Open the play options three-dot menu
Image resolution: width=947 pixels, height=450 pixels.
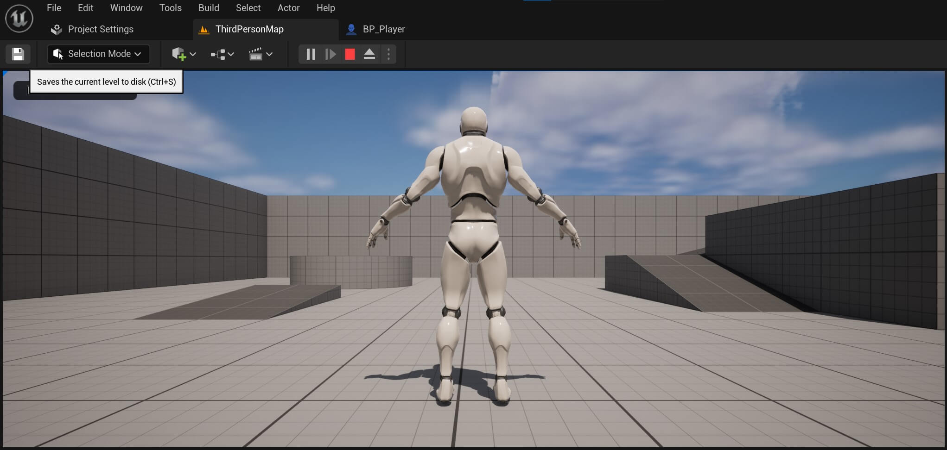pos(388,54)
